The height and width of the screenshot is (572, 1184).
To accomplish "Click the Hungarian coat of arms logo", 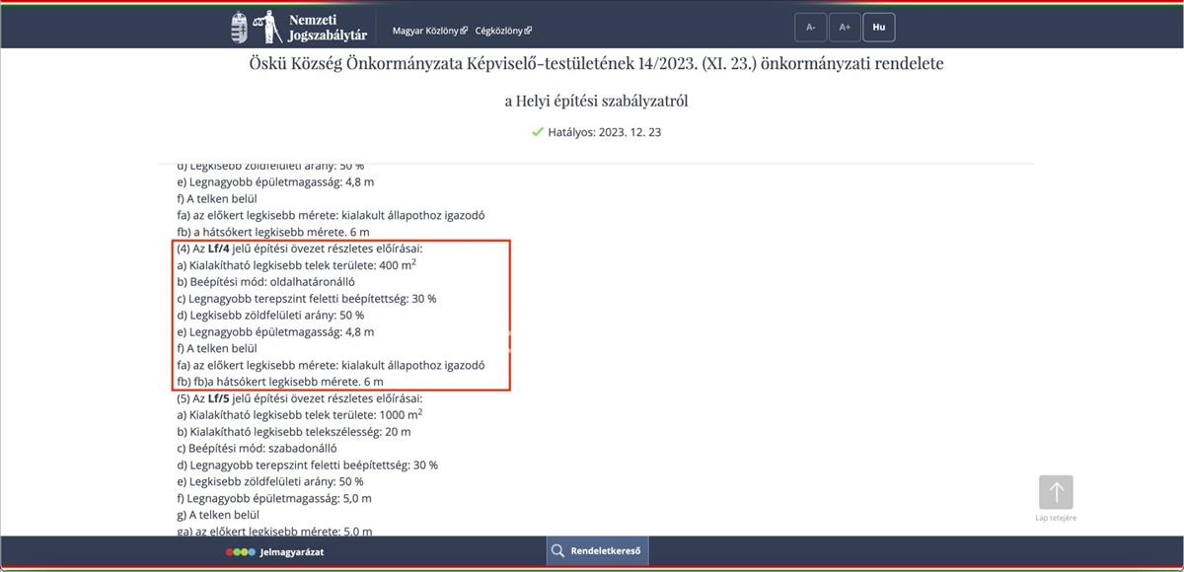I will [240, 28].
